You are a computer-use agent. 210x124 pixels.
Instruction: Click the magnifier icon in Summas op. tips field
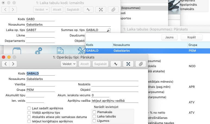[109, 30]
